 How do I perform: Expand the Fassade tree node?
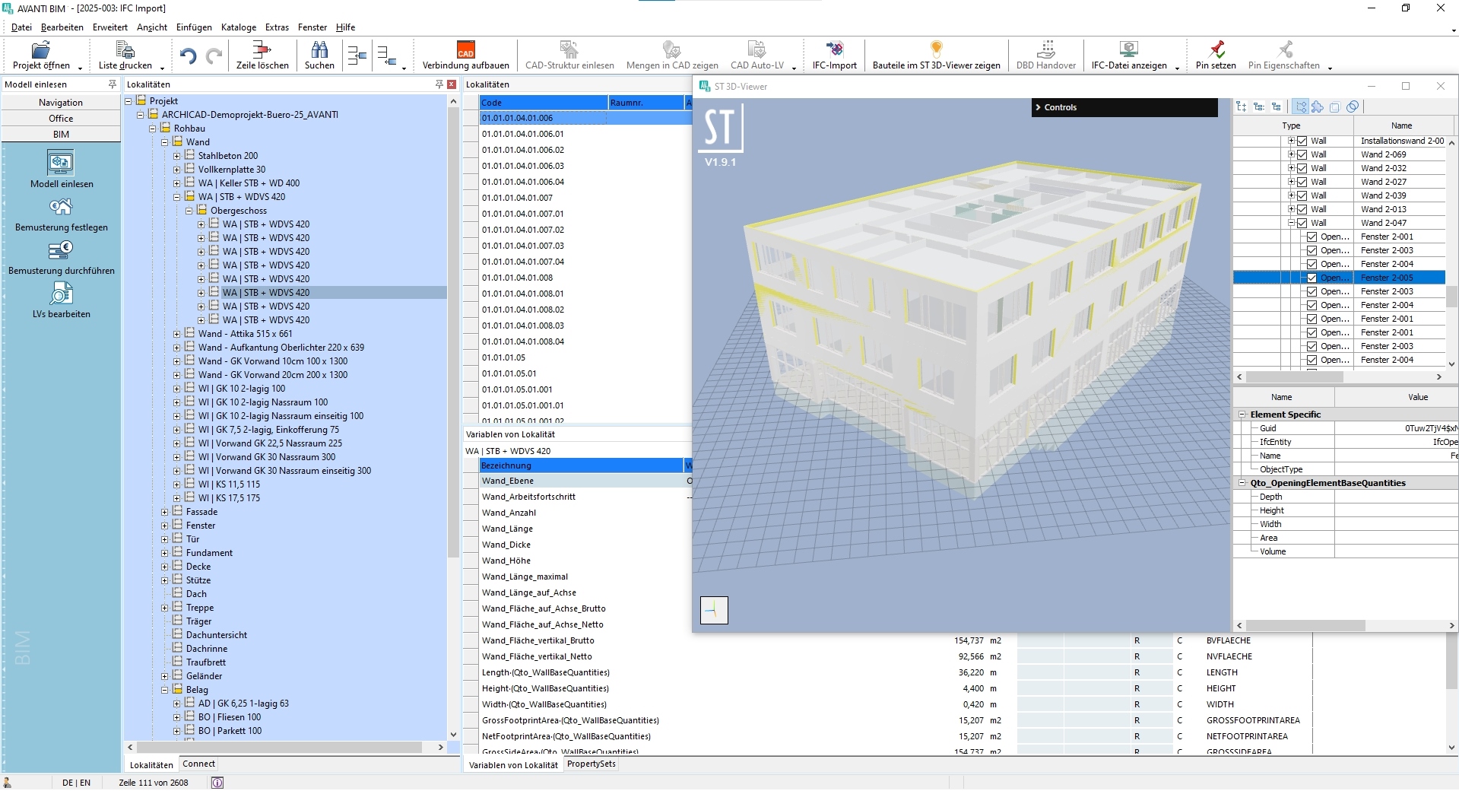[x=164, y=512]
